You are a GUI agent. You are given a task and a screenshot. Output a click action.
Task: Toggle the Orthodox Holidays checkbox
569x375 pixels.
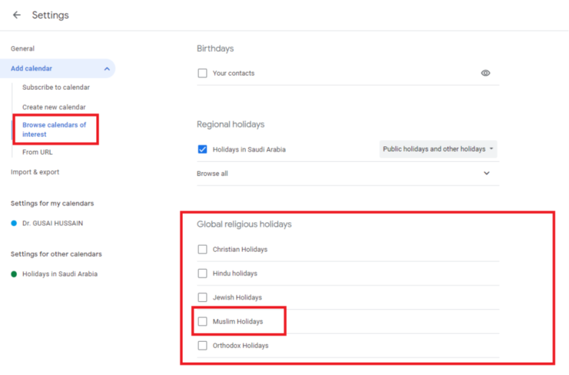point(203,346)
